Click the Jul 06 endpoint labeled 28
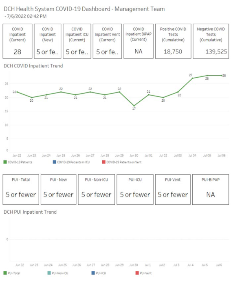 point(222,76)
